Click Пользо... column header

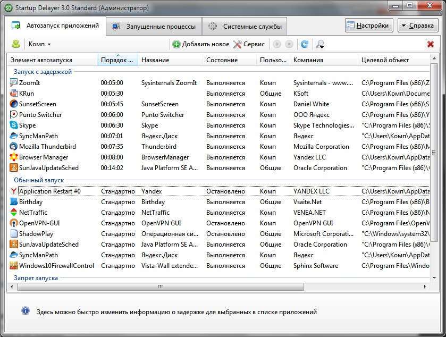tap(273, 60)
